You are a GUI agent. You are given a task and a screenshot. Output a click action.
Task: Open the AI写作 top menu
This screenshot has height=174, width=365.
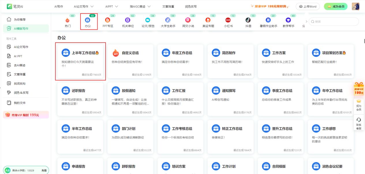pos(59,6)
